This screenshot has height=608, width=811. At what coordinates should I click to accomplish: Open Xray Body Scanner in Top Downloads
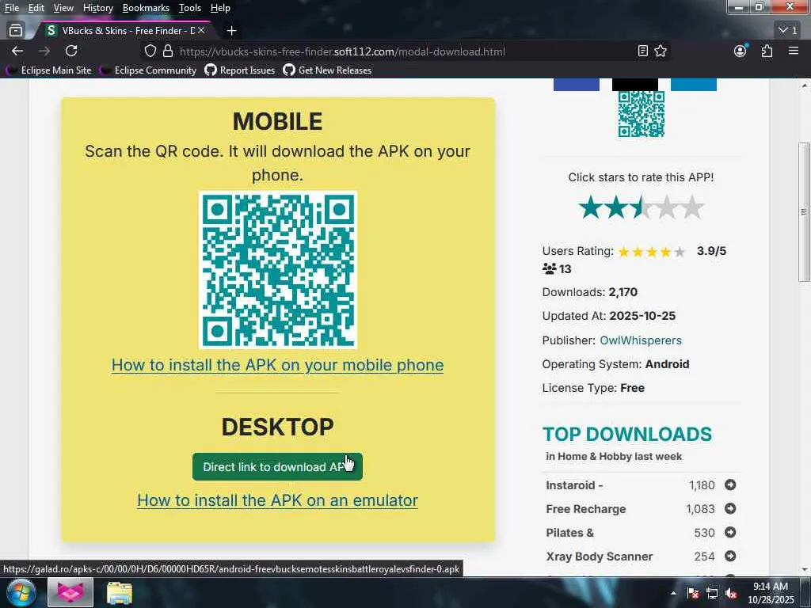[x=599, y=557]
